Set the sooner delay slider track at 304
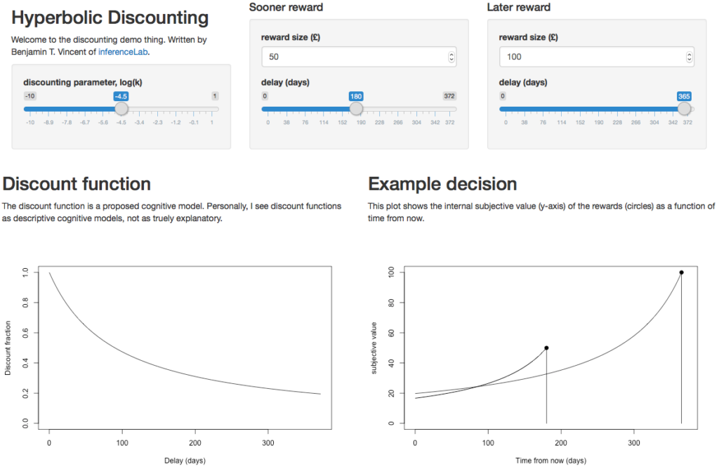 pyautogui.click(x=416, y=109)
